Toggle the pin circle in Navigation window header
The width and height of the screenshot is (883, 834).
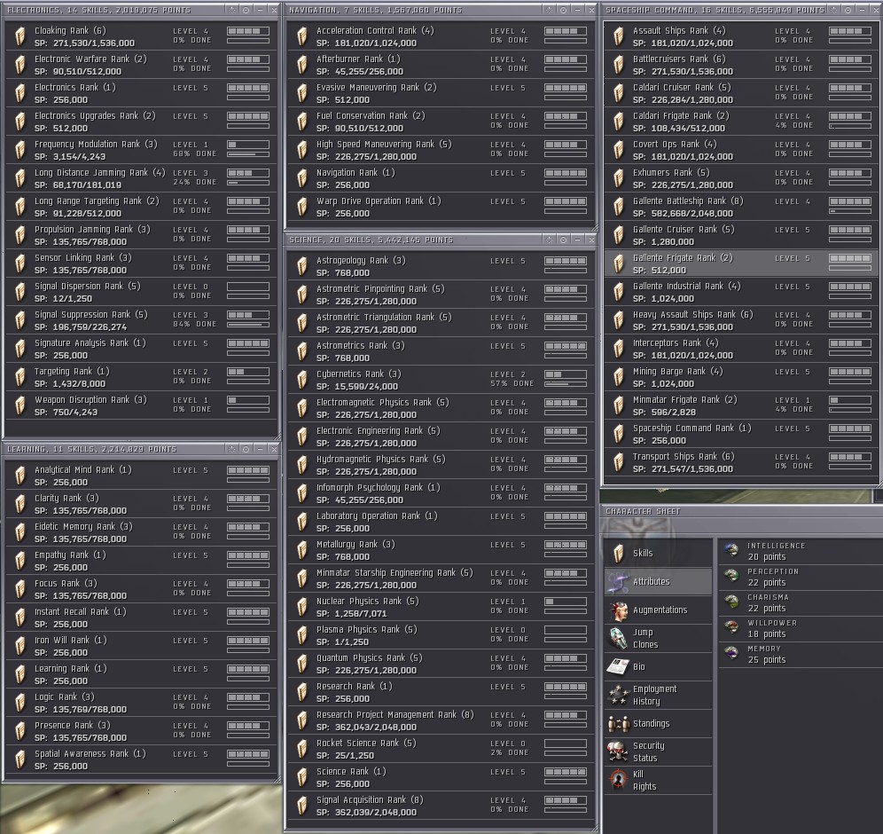[563, 10]
